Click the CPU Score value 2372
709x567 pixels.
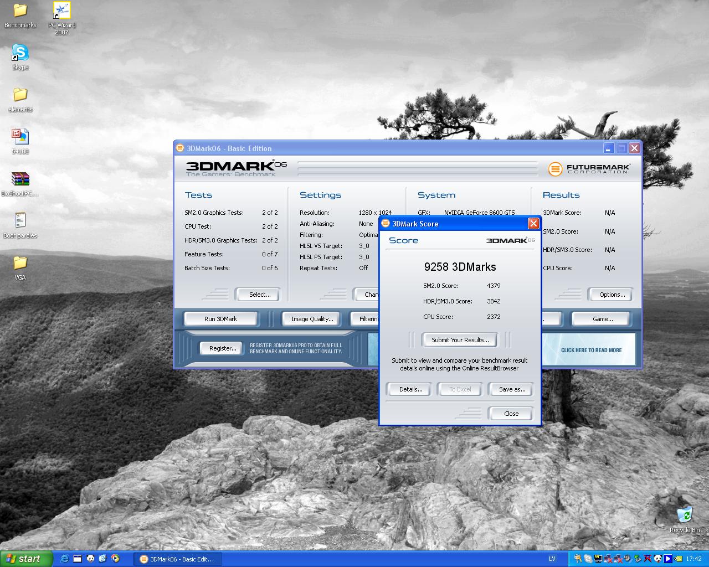(x=494, y=317)
